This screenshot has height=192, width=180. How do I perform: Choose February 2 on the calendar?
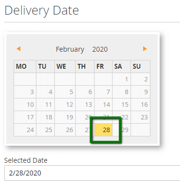(x=141, y=79)
